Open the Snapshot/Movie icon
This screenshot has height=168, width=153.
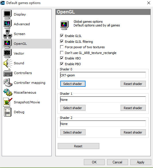(8, 102)
